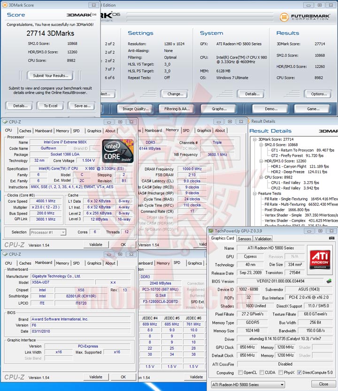Click the F3-12800CL6-2GBTD part number

(161, 301)
